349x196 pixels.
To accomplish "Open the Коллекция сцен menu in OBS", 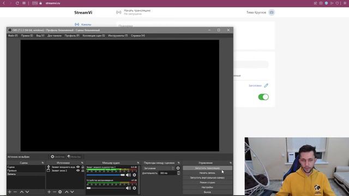I will pyautogui.click(x=94, y=35).
